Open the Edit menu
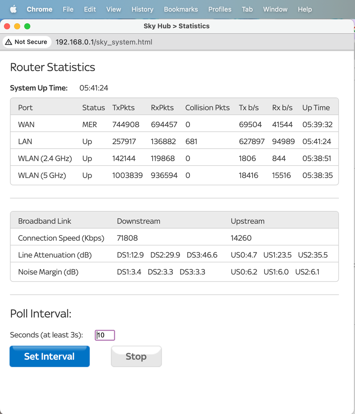The width and height of the screenshot is (355, 414). point(90,9)
